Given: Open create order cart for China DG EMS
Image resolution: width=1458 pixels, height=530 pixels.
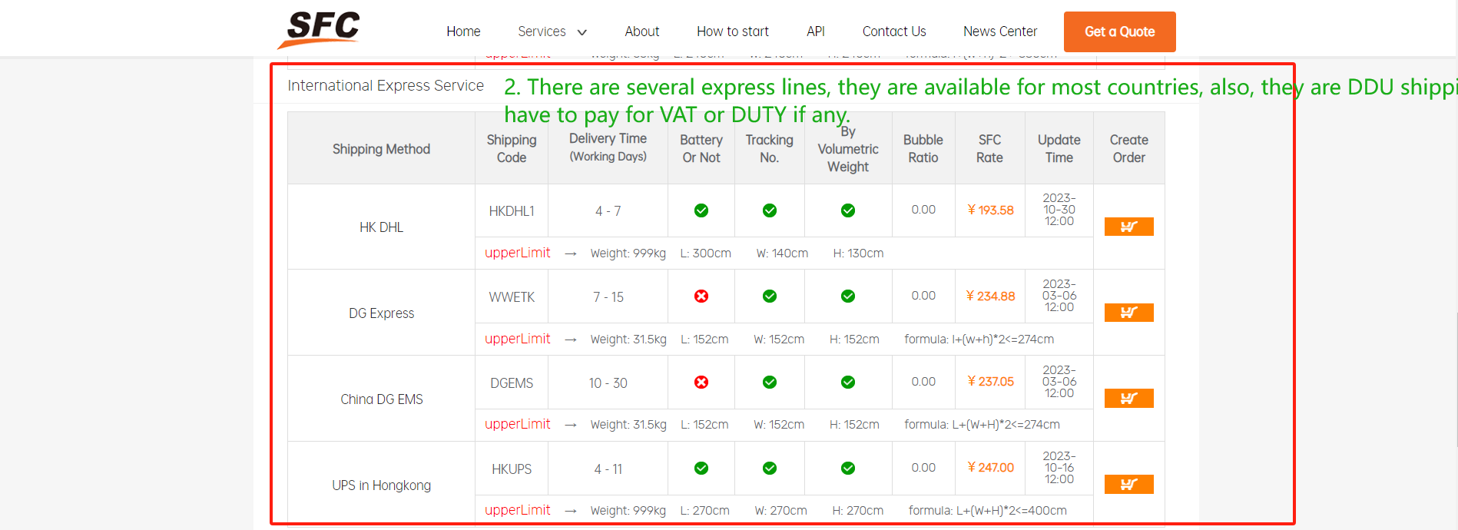Looking at the screenshot, I should [x=1128, y=399].
